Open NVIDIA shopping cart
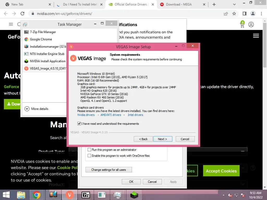This screenshot has height=200, width=267. pyautogui.click(x=242, y=24)
